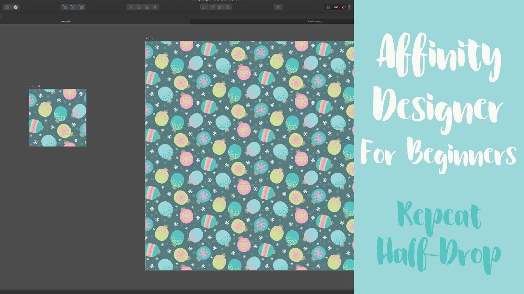
Task: Click the Back One arrange icon
Action: [x=139, y=7]
